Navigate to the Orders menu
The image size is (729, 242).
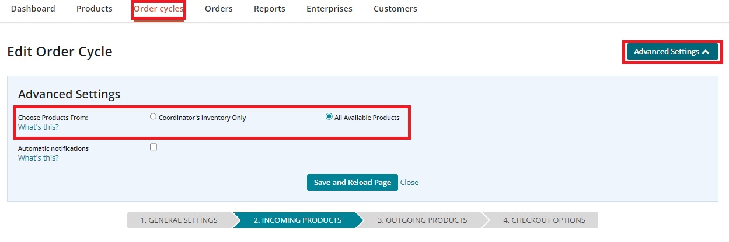pyautogui.click(x=219, y=9)
